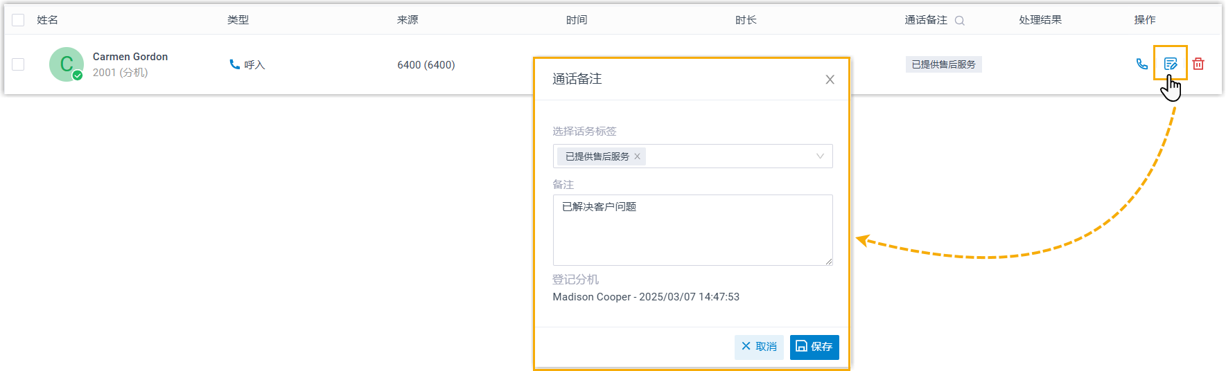Close the 通话备注 dialog with X
This screenshot has width=1226, height=371.
[830, 80]
